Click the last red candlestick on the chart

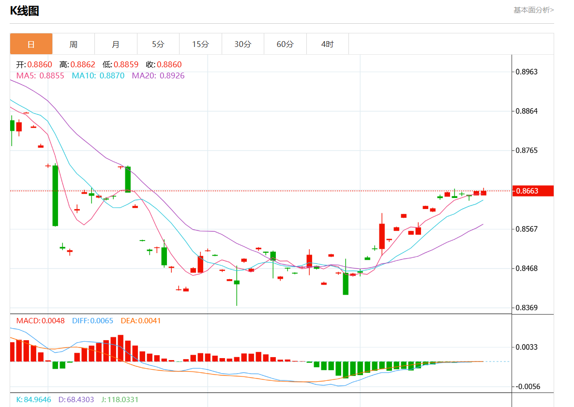[x=483, y=193]
